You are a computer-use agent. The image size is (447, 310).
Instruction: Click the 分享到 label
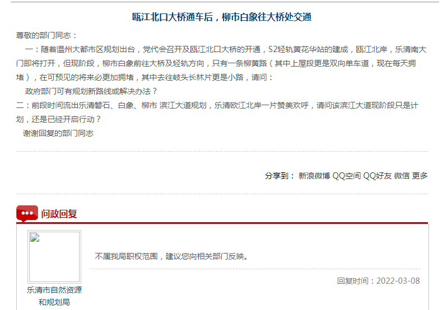280,176
